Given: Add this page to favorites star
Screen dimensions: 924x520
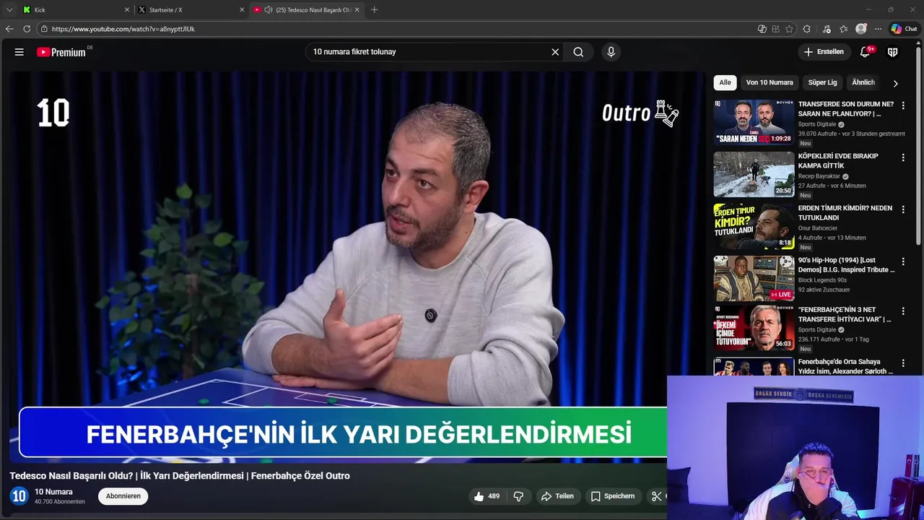Looking at the screenshot, I should [x=790, y=29].
